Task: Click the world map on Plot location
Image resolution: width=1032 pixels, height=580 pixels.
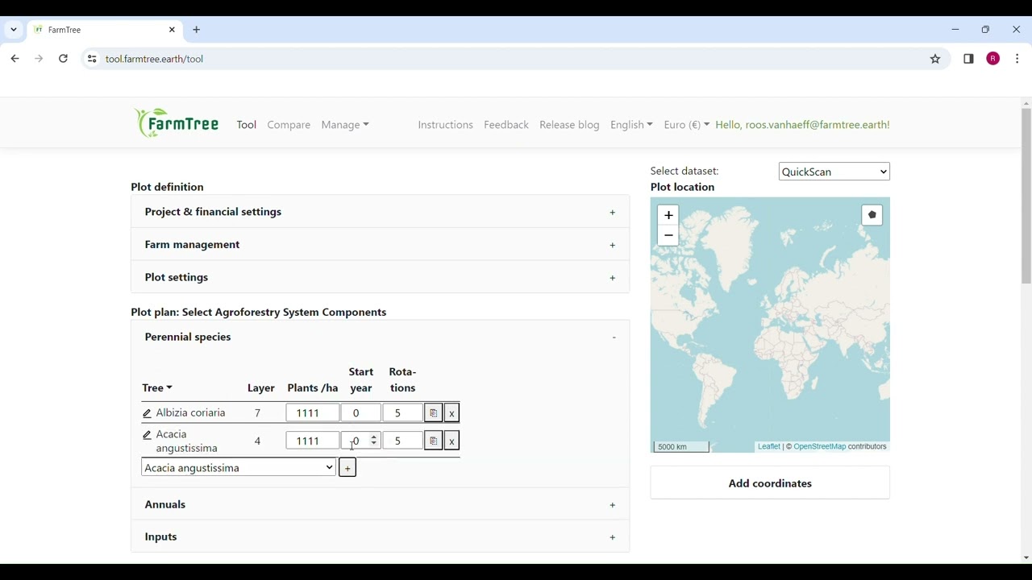Action: point(770,325)
